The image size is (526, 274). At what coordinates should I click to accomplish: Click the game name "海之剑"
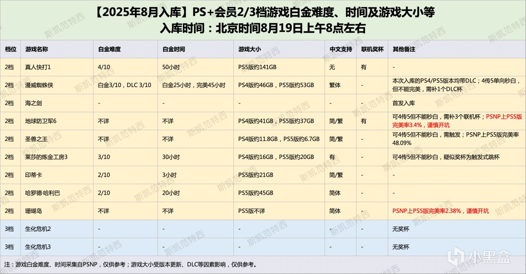coord(34,103)
